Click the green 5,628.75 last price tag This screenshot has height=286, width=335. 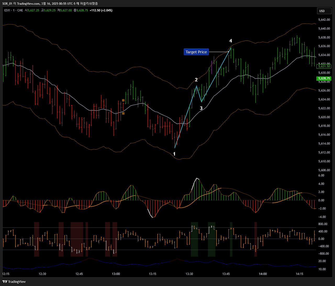click(324, 78)
